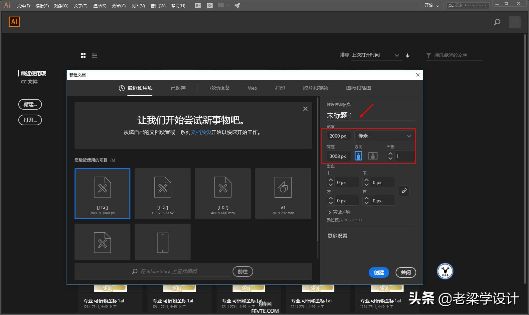Select landscape orientation icon
Viewport: 529px width, 315px height.
373,156
